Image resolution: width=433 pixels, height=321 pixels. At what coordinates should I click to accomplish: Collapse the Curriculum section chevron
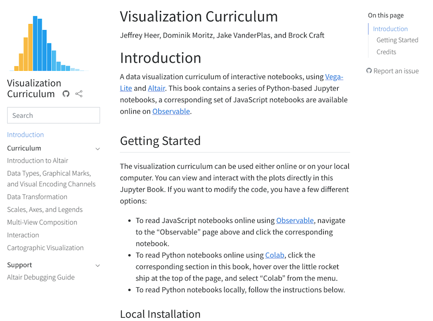pos(98,149)
